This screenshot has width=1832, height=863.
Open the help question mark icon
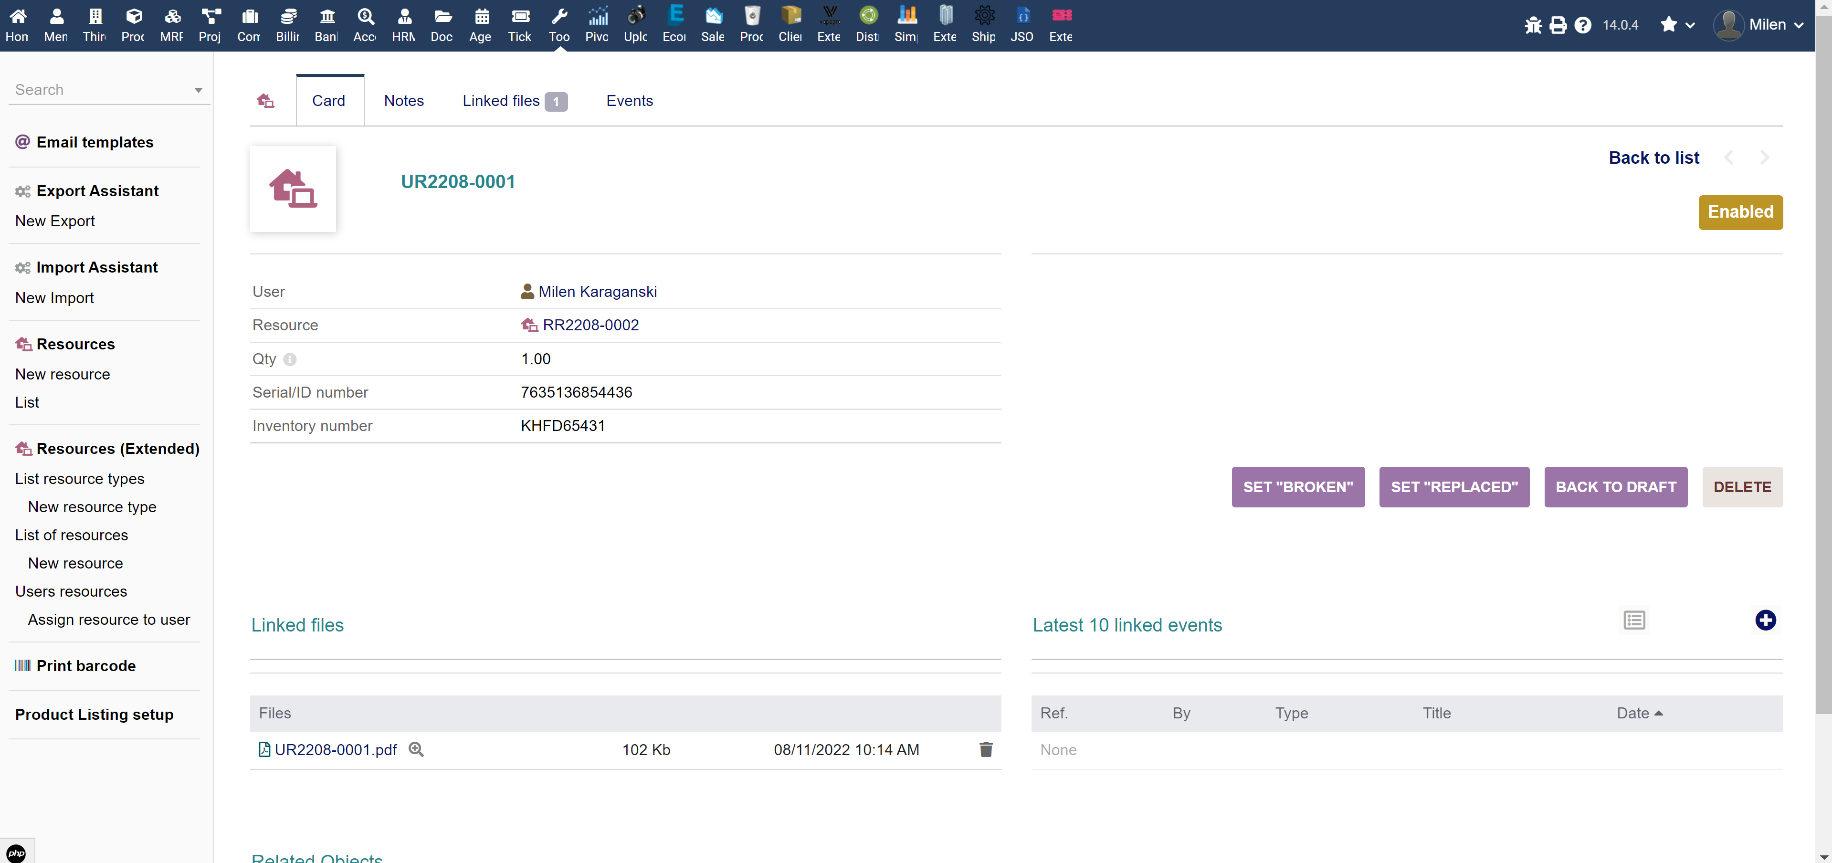tap(1582, 25)
